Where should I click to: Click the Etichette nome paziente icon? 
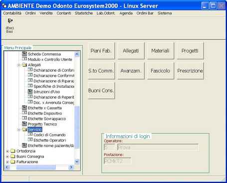click(x=24, y=146)
